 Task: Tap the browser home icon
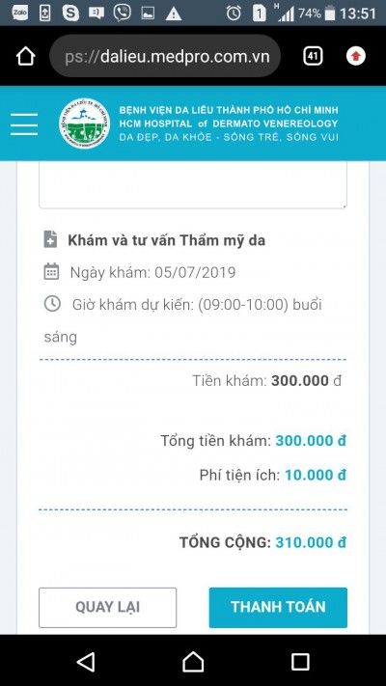(25, 56)
